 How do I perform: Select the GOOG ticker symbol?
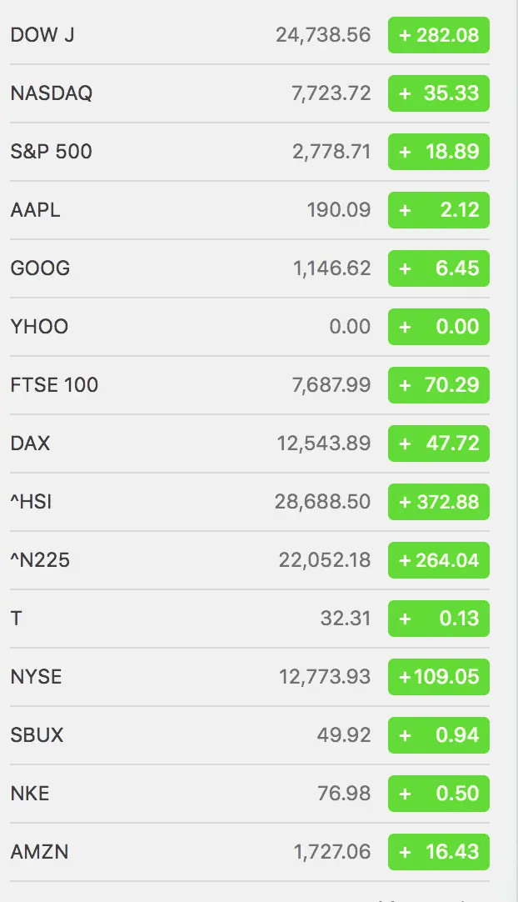click(40, 268)
